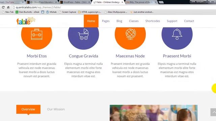The image size is (216, 121).
Task: Click the globe icon above Maecenas Node
Action: click(130, 34)
